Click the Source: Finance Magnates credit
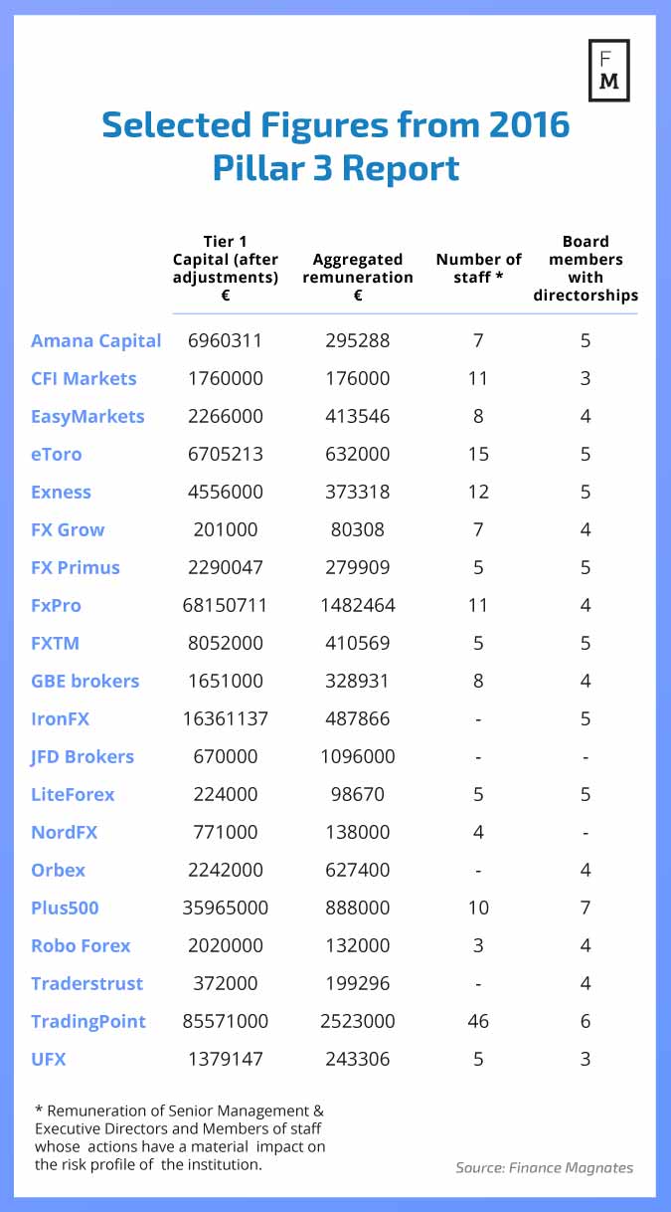671x1212 pixels. point(544,1167)
